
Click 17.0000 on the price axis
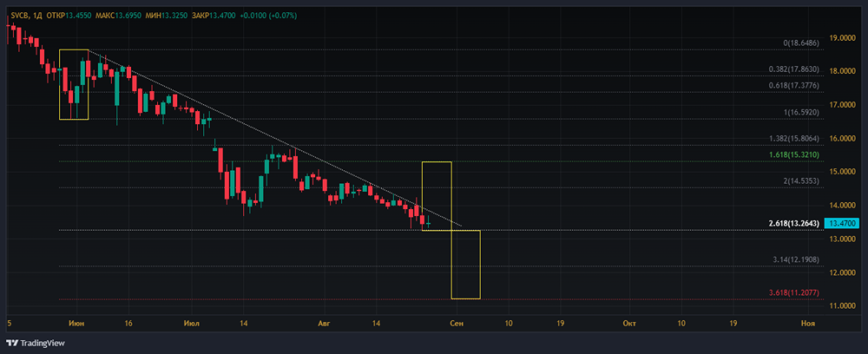pos(842,104)
